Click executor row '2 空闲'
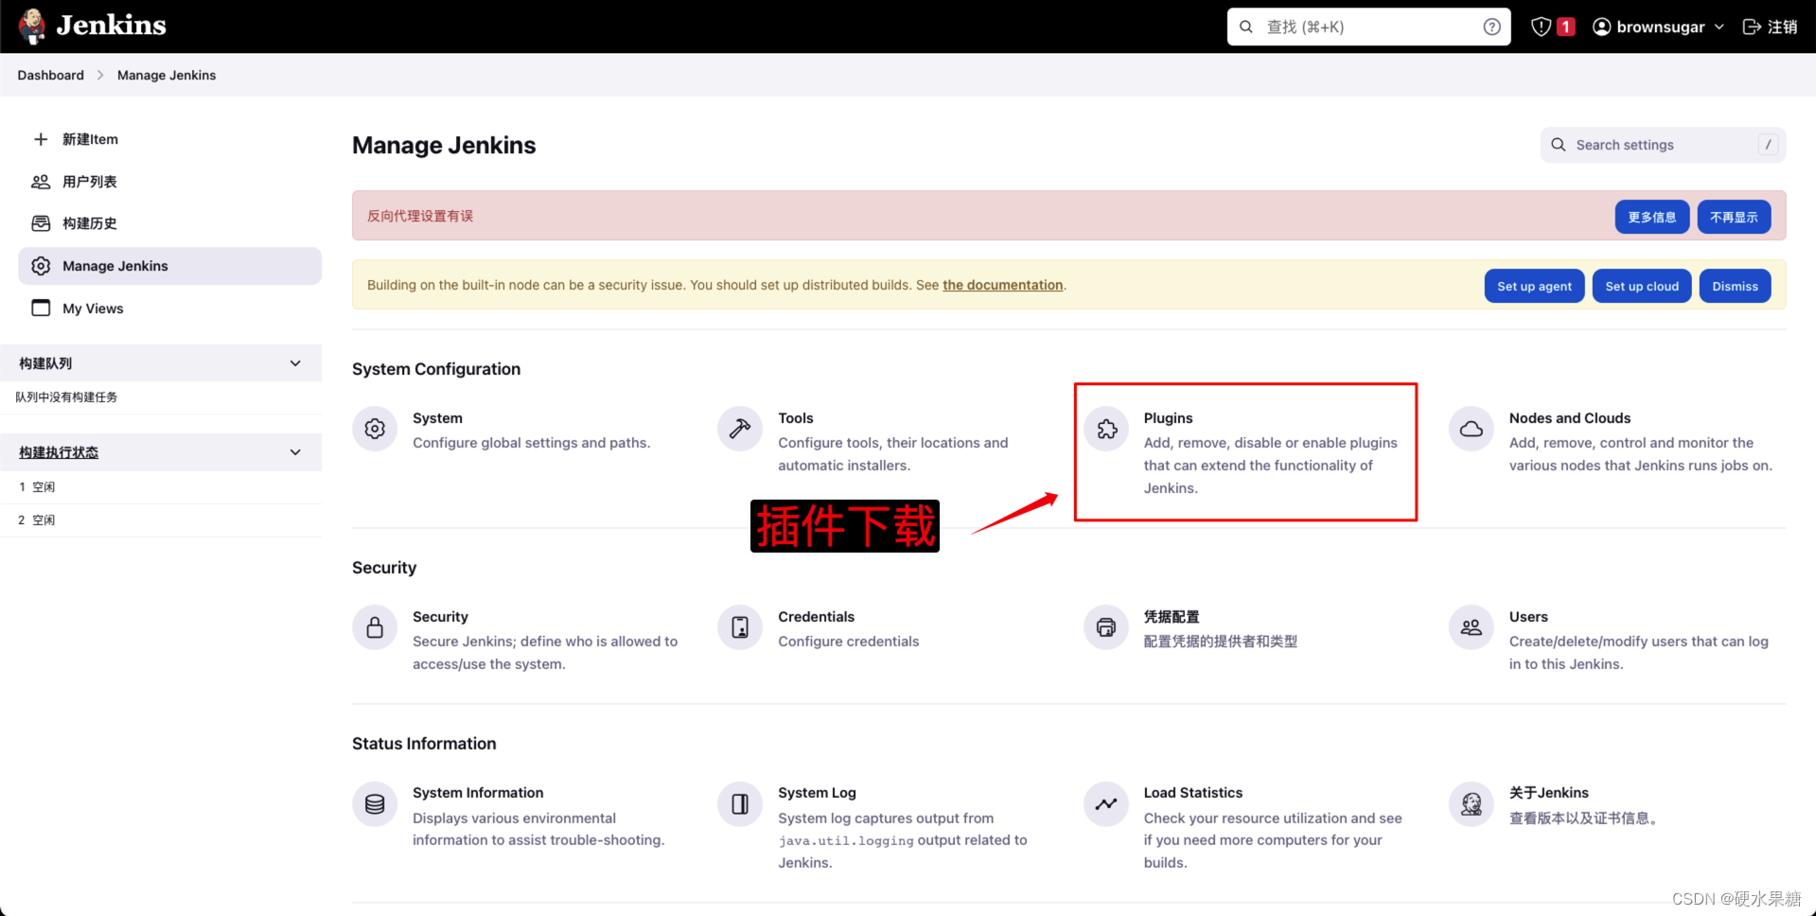 (161, 520)
